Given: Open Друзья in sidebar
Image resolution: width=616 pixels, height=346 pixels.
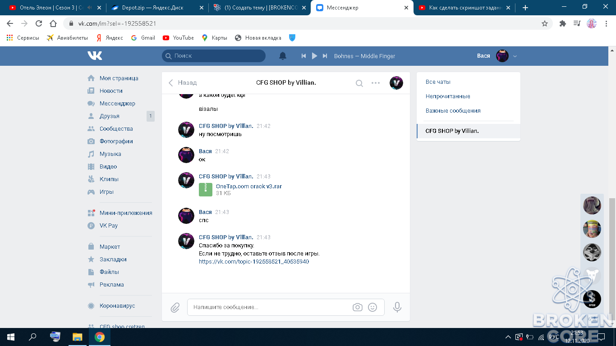Looking at the screenshot, I should pyautogui.click(x=110, y=116).
